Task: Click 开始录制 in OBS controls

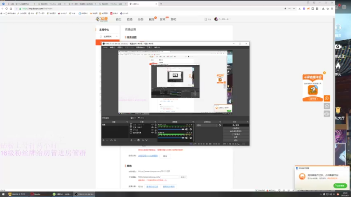Action: tap(236, 128)
